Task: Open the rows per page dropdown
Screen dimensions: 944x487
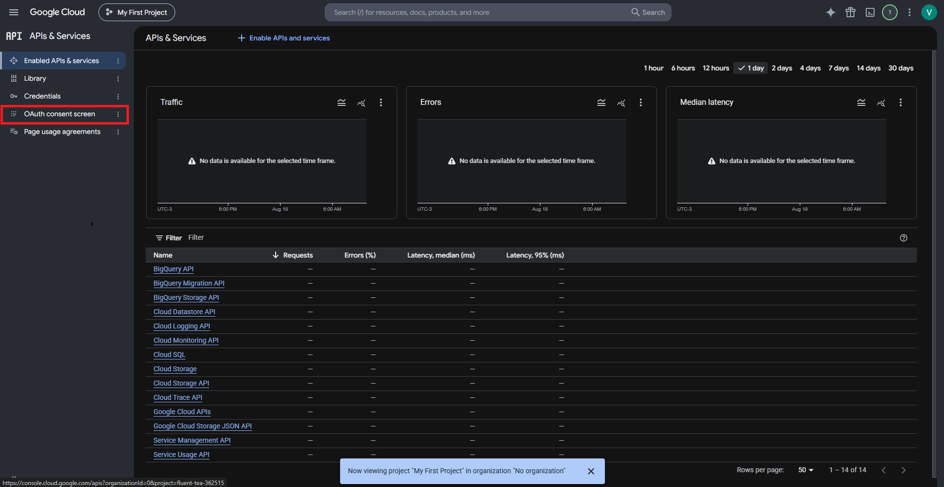Action: (806, 470)
